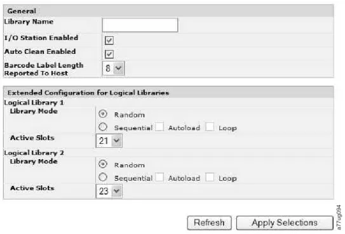Viewport: 345px width, 234px height.
Task: Click the Logical Library 1 label
Action: coord(34,103)
